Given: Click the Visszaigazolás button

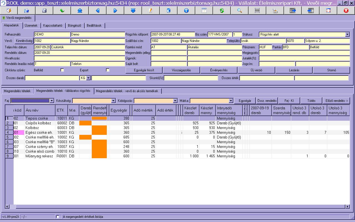Looking at the screenshot, I should pyautogui.click(x=181, y=70).
